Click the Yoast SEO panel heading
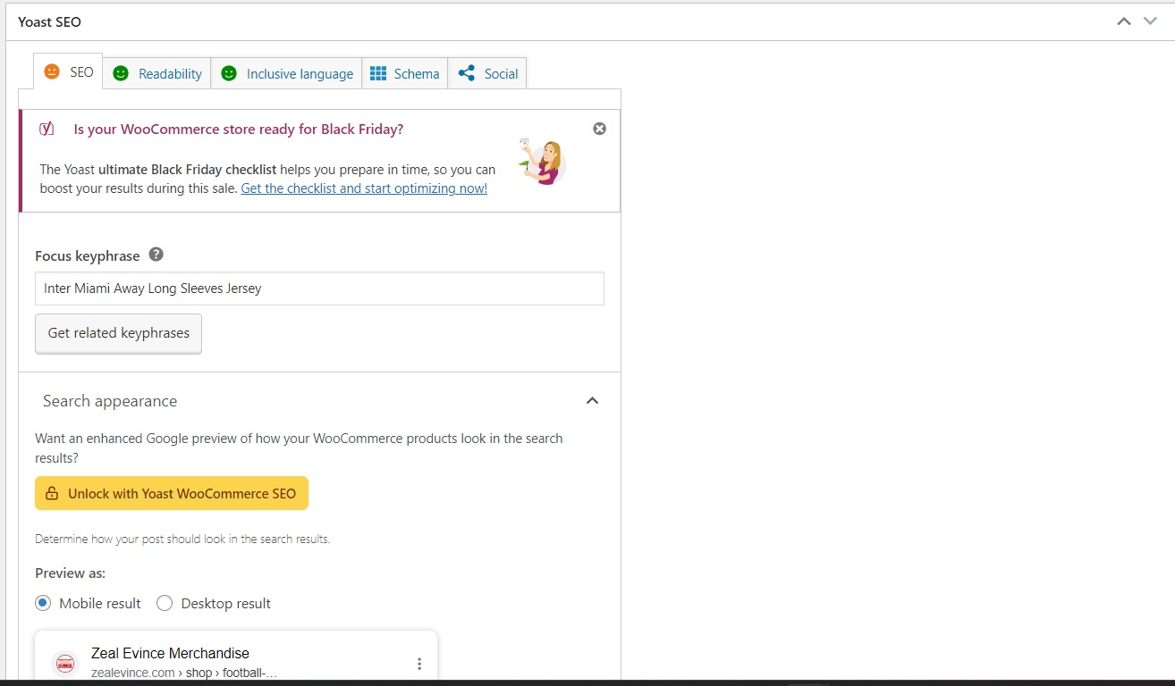Image resolution: width=1175 pixels, height=686 pixels. coord(49,21)
